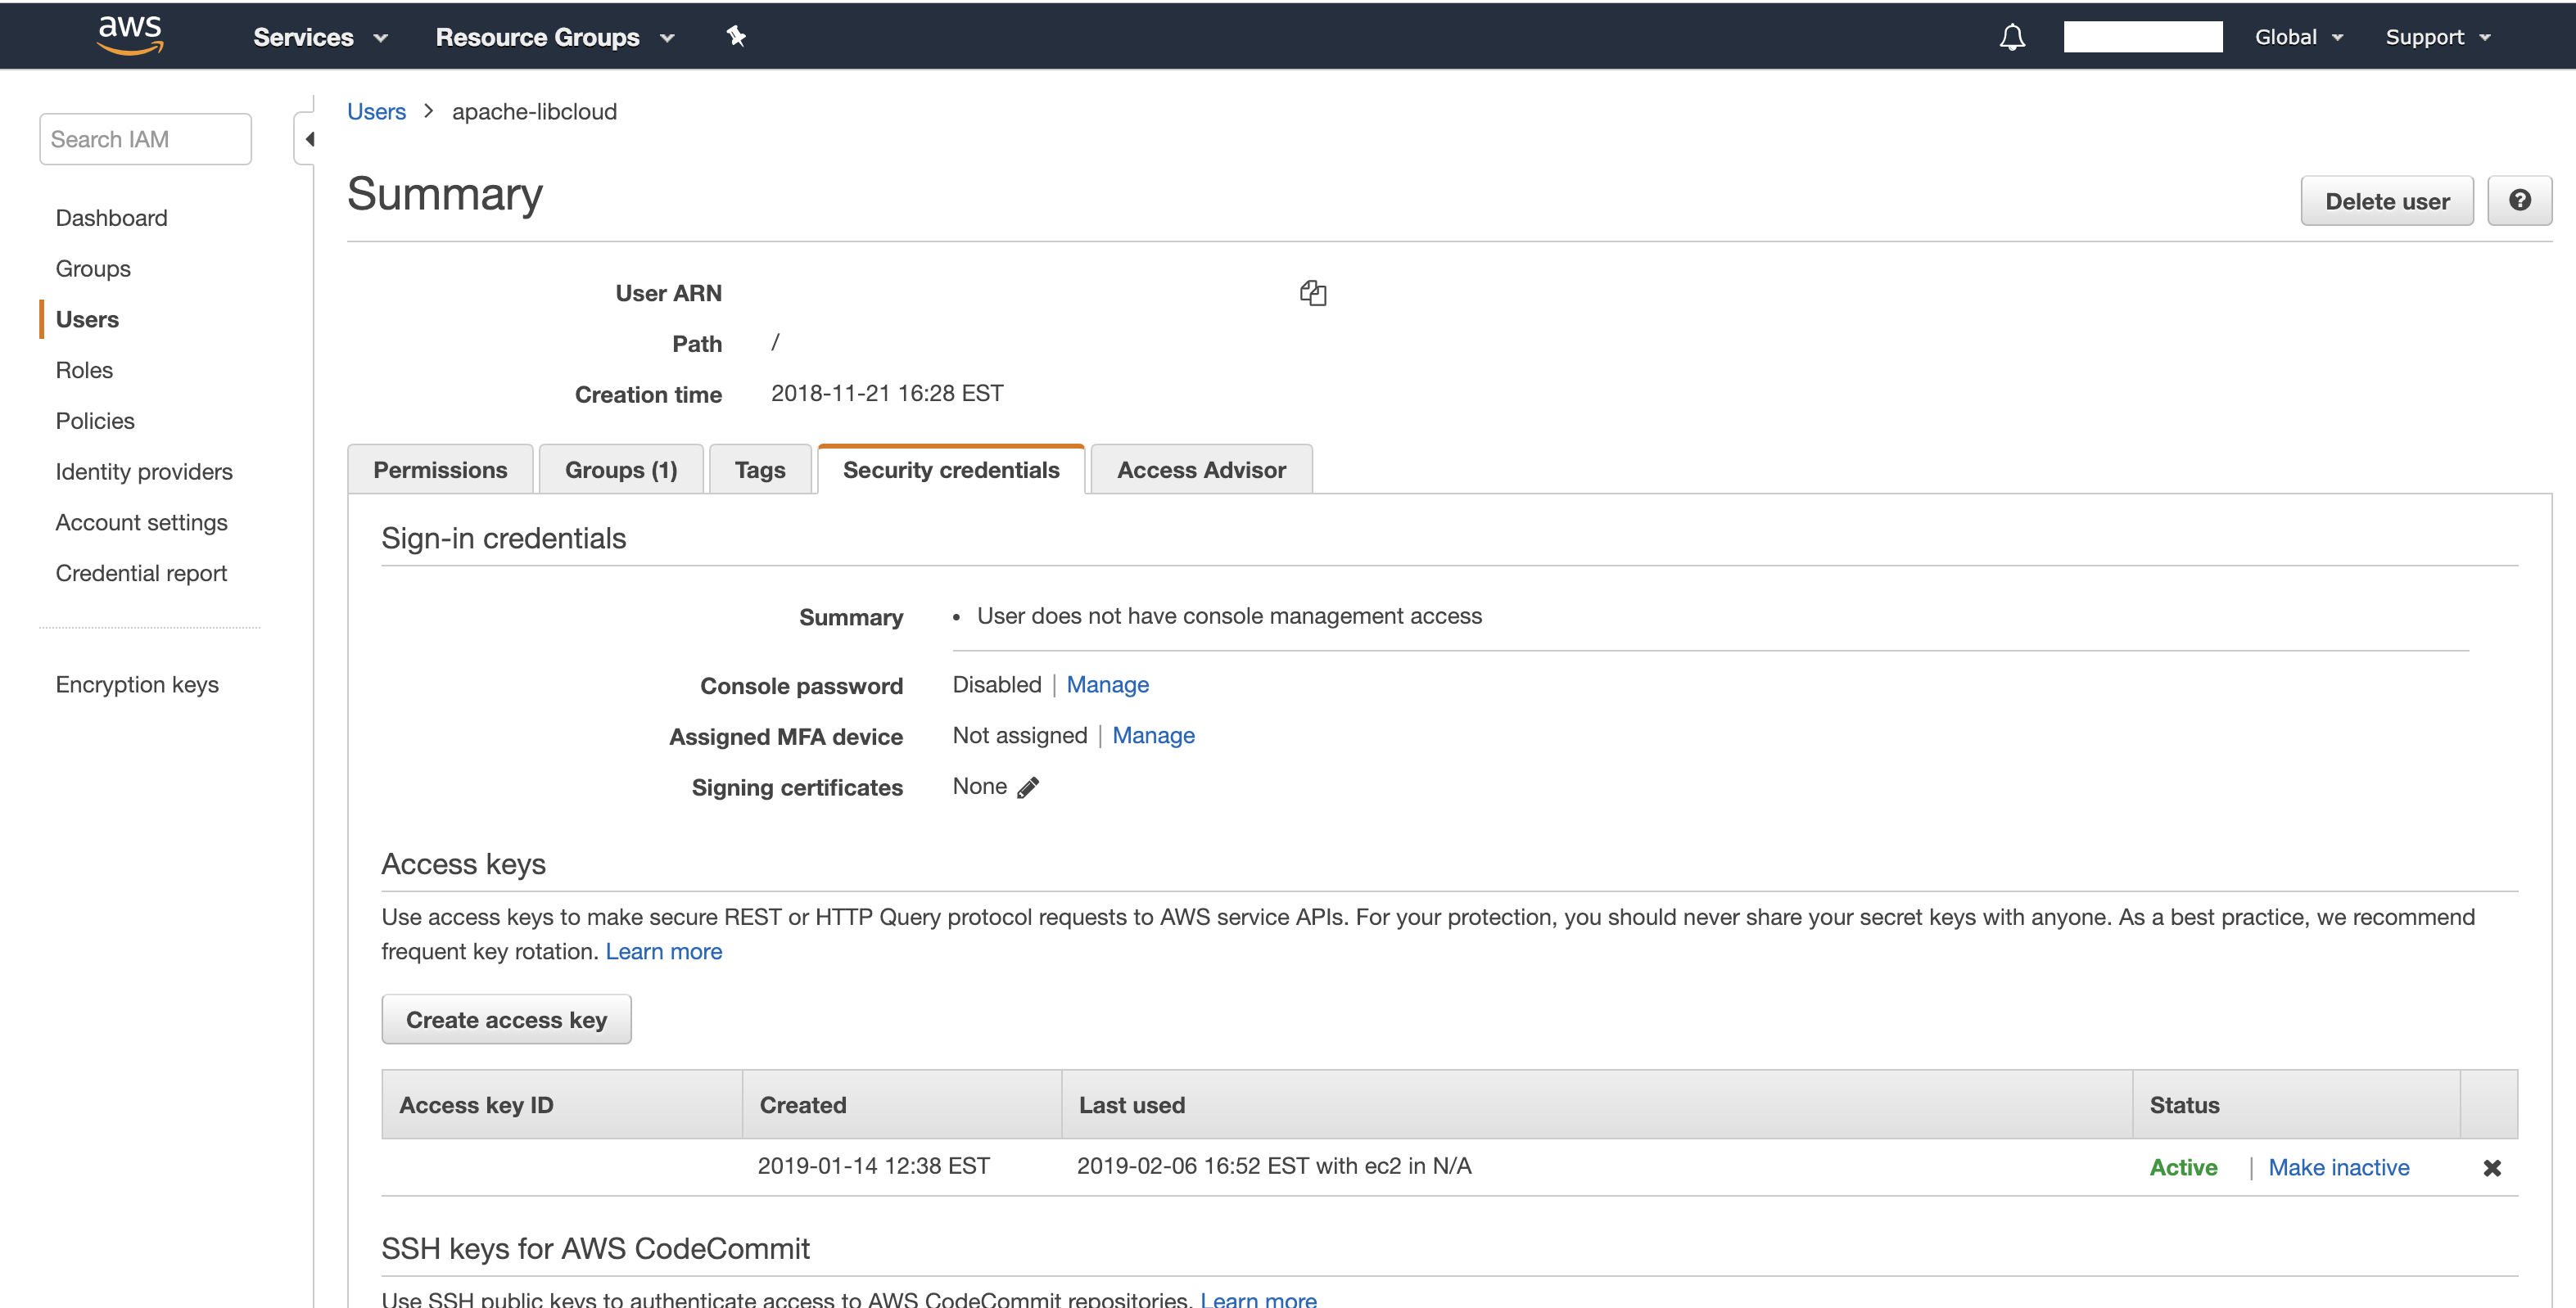Open the help question mark icon
The width and height of the screenshot is (2576, 1308).
click(x=2520, y=201)
